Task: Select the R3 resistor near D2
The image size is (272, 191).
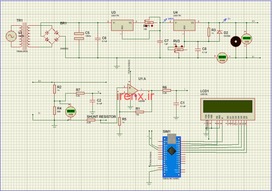Action: [x=209, y=32]
